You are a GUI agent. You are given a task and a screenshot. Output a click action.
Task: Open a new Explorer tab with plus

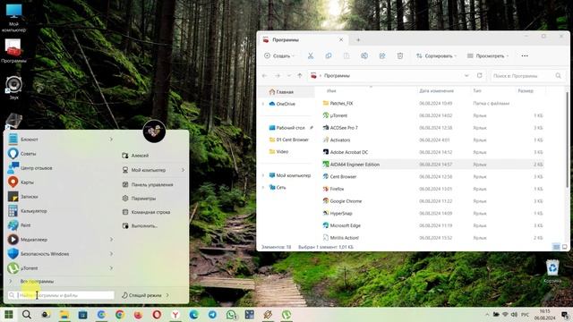point(358,39)
